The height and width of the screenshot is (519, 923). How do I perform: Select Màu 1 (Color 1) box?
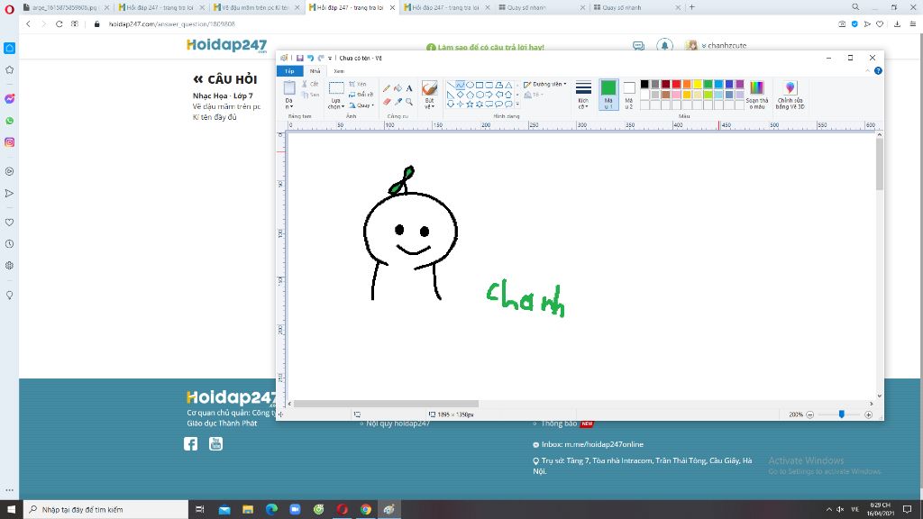(608, 94)
